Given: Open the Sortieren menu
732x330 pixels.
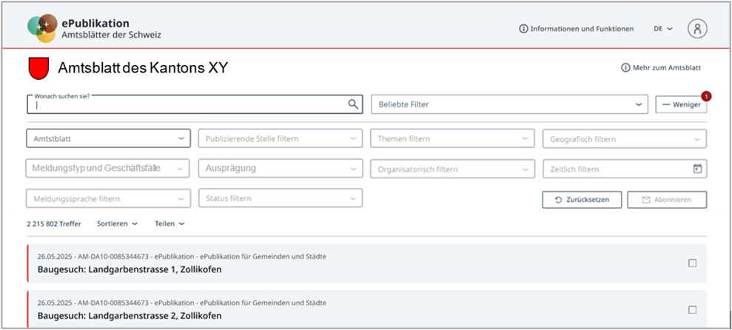Looking at the screenshot, I should (117, 223).
